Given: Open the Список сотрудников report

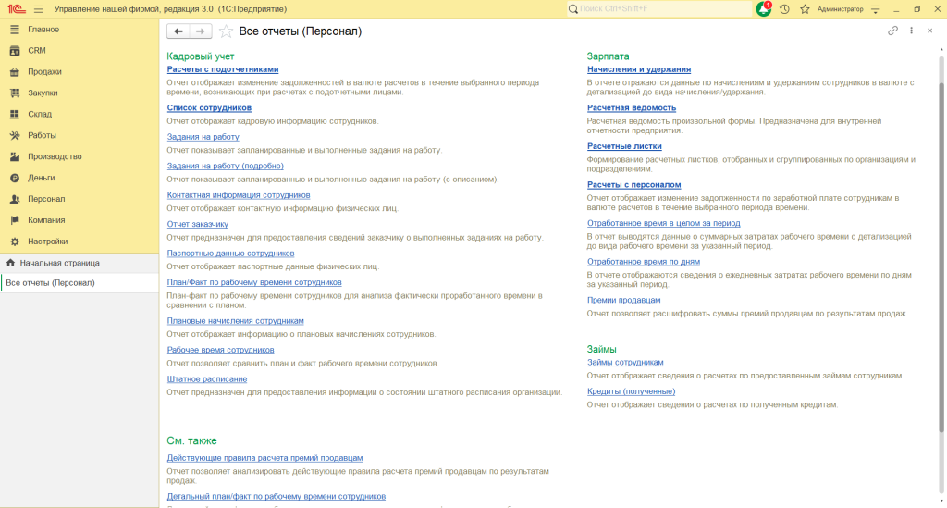Looking at the screenshot, I should tap(209, 108).
